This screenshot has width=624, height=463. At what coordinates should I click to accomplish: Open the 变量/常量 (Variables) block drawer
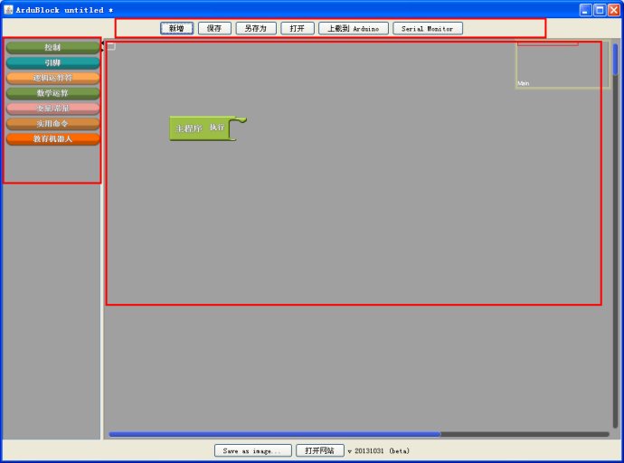coord(52,108)
